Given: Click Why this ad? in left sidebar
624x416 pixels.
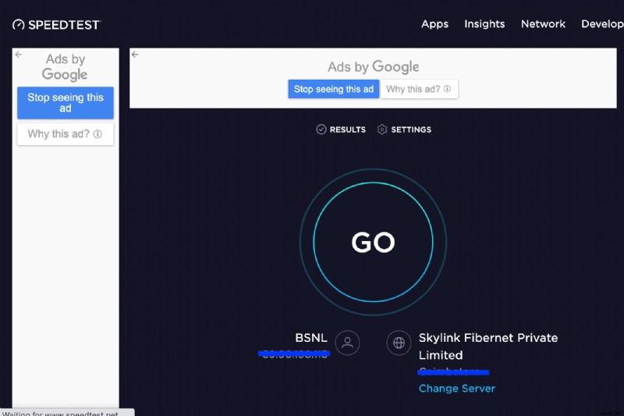Looking at the screenshot, I should pos(66,134).
